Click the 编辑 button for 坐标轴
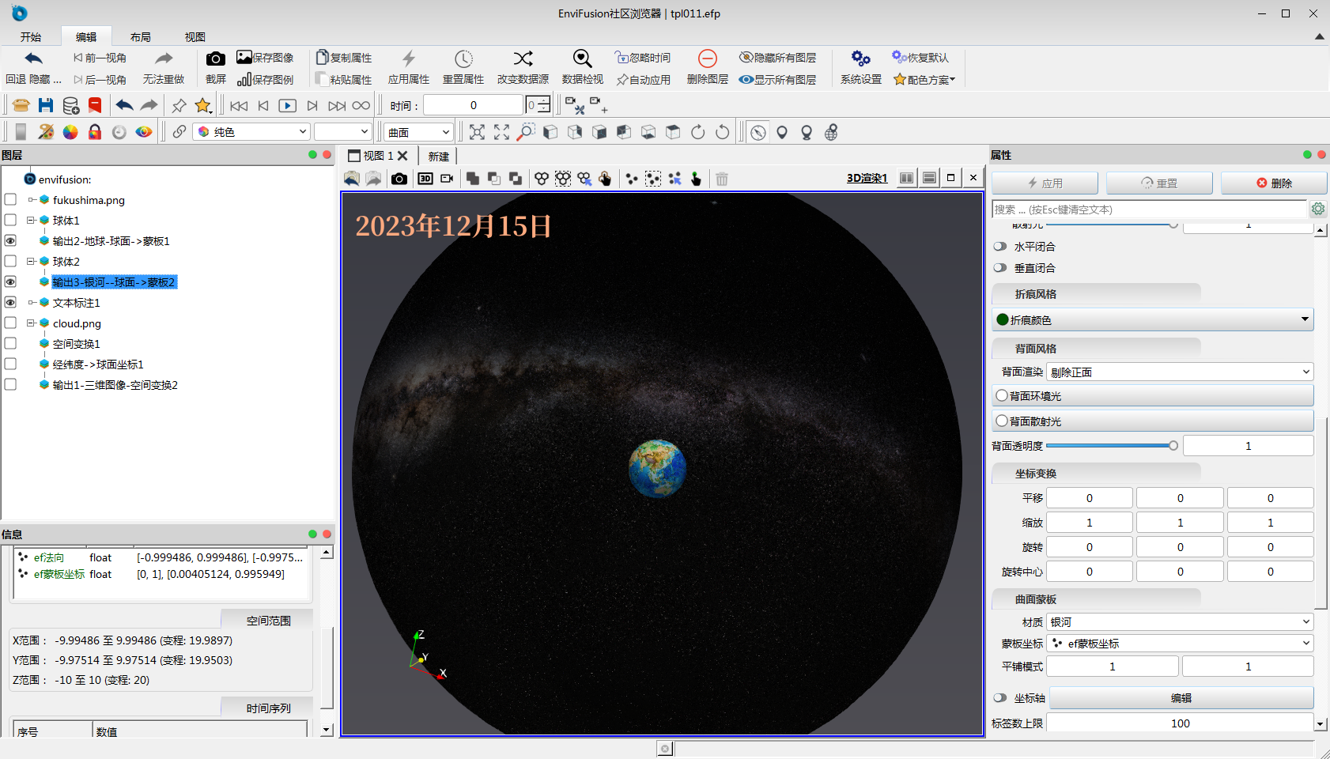1330x759 pixels. pyautogui.click(x=1181, y=698)
